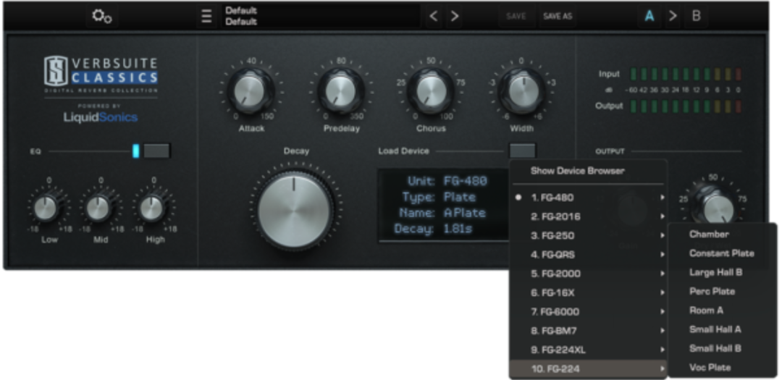Click the Width knob
The image size is (782, 380).
click(521, 91)
